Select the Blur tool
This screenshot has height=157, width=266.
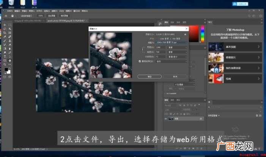tap(9, 49)
